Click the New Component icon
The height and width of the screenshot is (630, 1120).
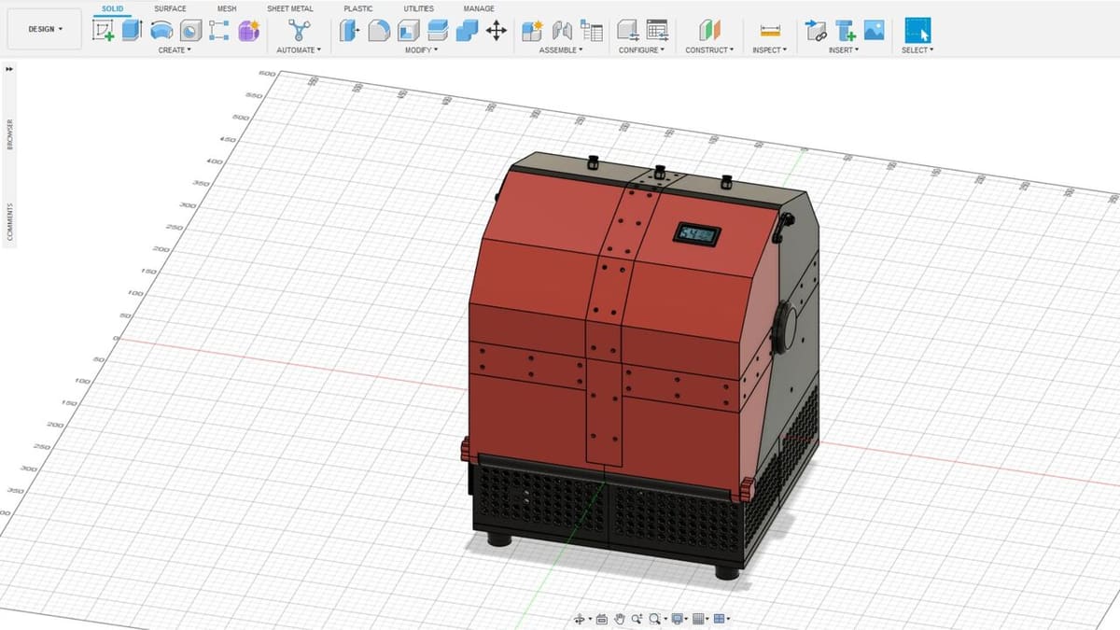[532, 31]
